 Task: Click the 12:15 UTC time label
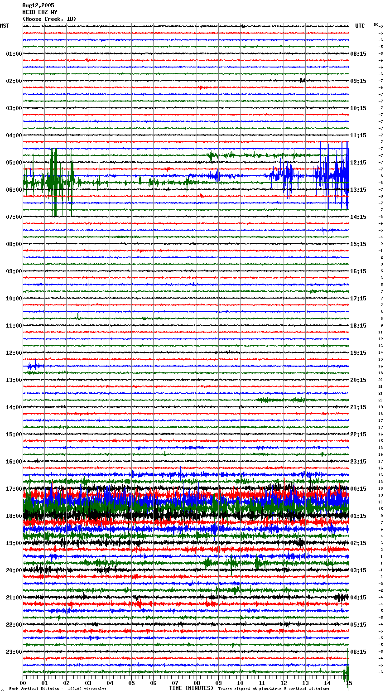(358, 163)
